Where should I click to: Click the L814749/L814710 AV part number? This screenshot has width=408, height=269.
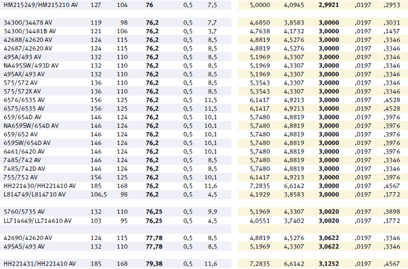point(34,194)
